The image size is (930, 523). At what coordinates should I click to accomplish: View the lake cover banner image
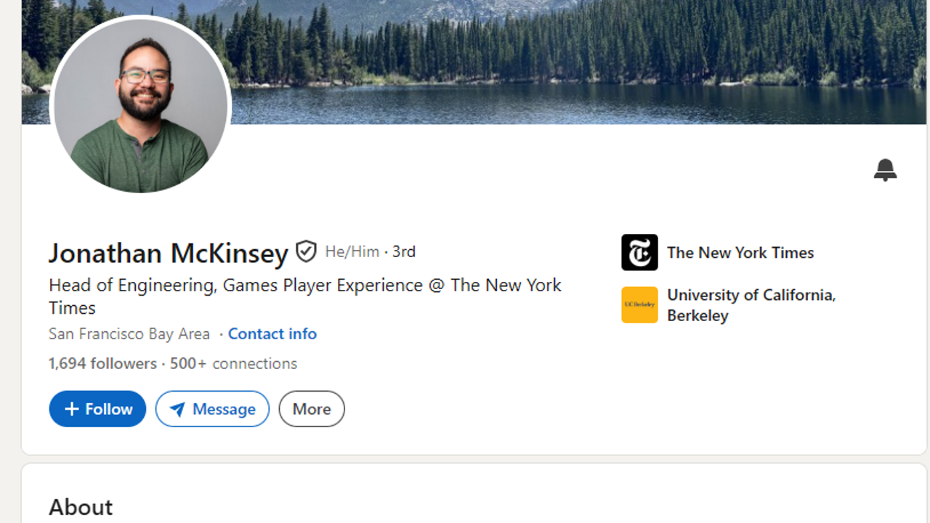(474, 62)
